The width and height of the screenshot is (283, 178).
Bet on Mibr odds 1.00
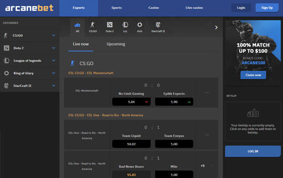tap(174, 174)
